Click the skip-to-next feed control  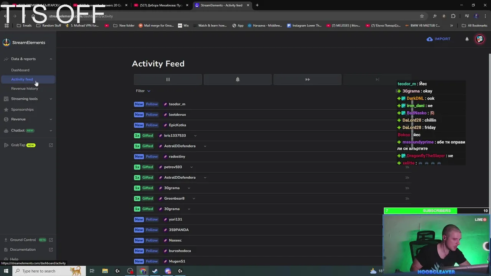[377, 79]
